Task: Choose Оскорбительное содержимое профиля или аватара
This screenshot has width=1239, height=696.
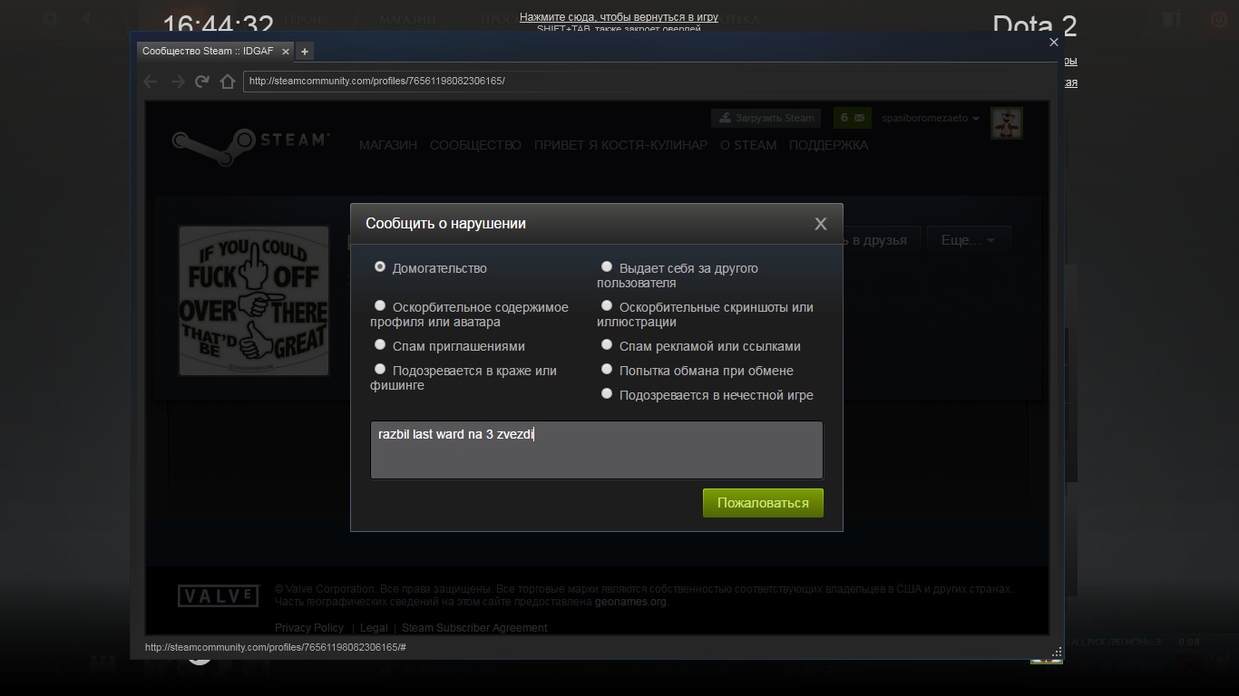Action: pos(380,306)
